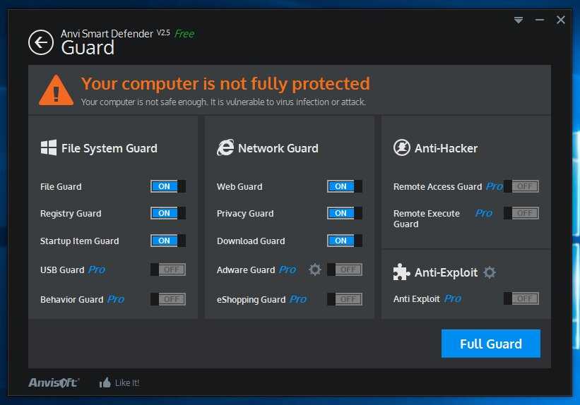Open Anti-Exploit settings gear icon
The height and width of the screenshot is (405, 580).
[x=490, y=272]
